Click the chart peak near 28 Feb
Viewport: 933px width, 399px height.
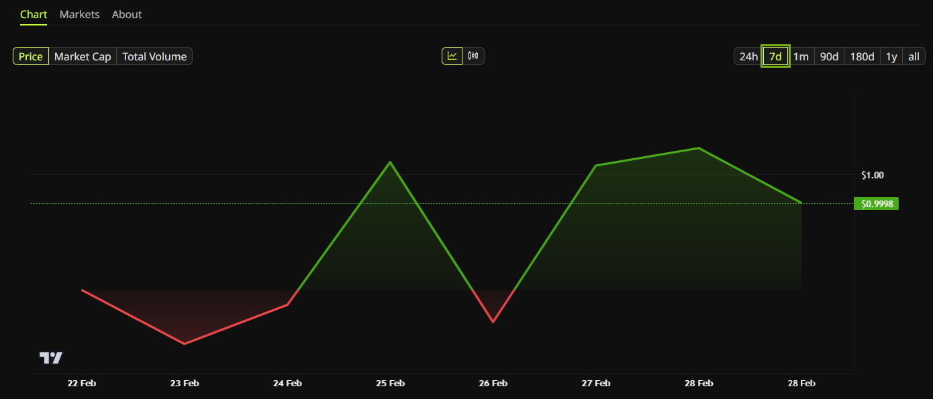[x=698, y=148]
